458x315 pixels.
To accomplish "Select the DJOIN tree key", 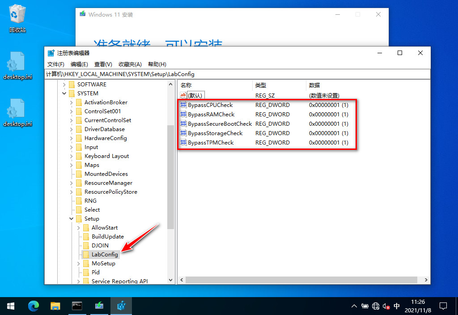I will pyautogui.click(x=100, y=246).
